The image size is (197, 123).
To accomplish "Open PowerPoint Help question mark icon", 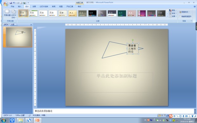I will click(195, 6).
